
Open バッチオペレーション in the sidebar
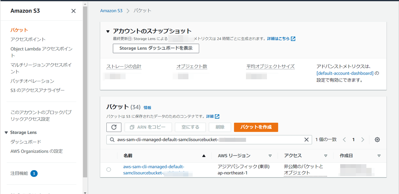(32, 81)
